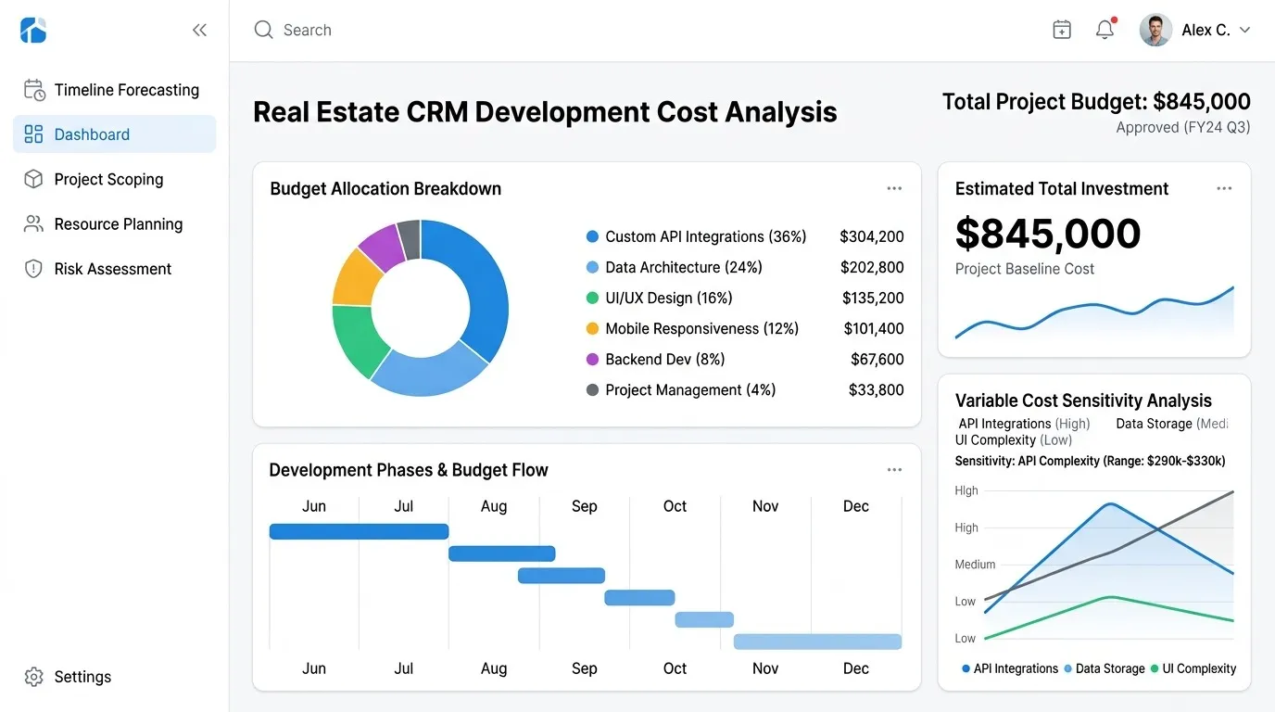Screen dimensions: 1275x712
Task: Select API Integrations (High) filter
Action: click(1024, 424)
